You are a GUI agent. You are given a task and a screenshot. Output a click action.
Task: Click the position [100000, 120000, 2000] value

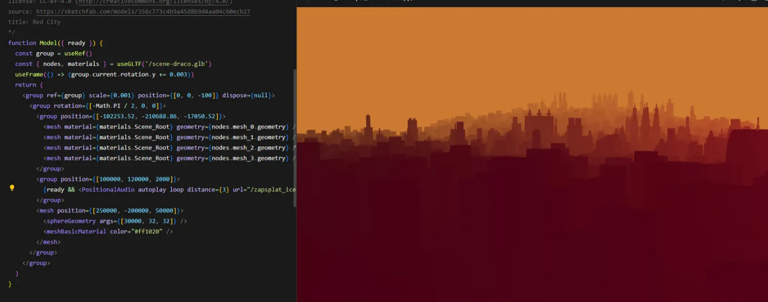pos(134,179)
